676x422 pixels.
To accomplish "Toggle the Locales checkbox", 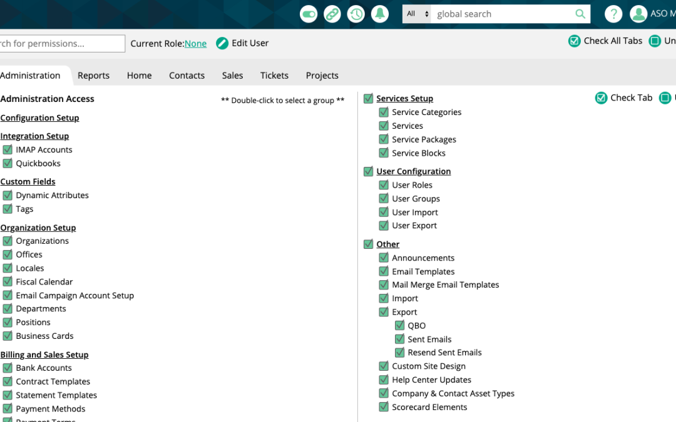I will [x=8, y=268].
